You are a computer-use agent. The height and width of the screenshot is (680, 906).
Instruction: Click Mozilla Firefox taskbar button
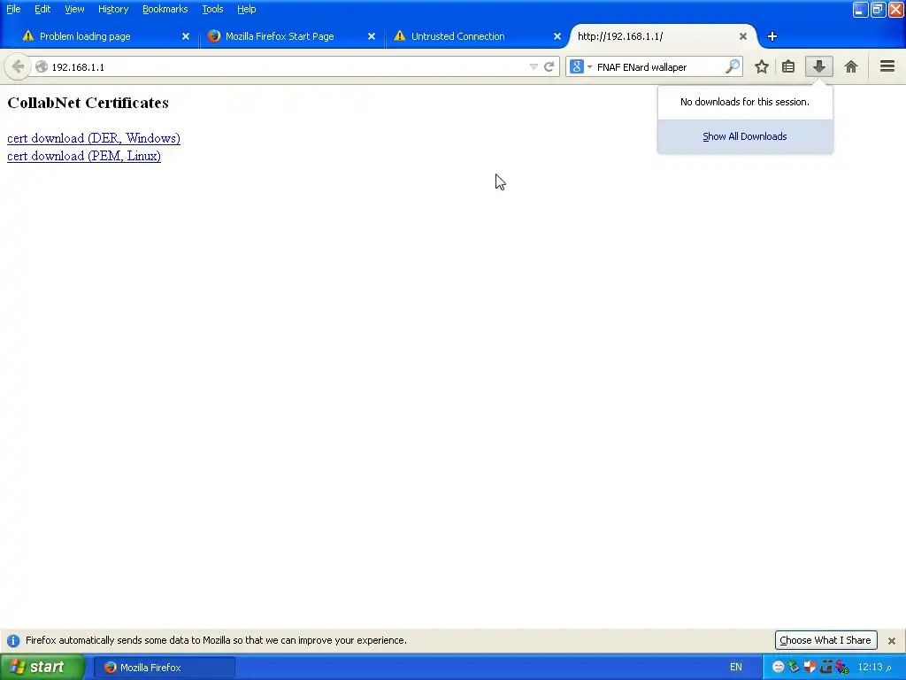(x=165, y=668)
